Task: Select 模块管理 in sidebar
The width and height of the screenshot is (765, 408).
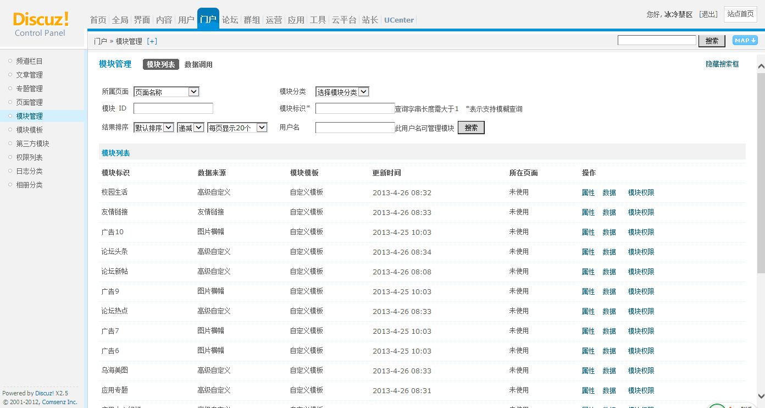Action: click(29, 116)
